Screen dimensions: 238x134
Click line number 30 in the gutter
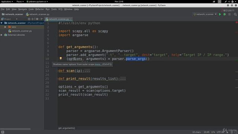click(x=47, y=87)
